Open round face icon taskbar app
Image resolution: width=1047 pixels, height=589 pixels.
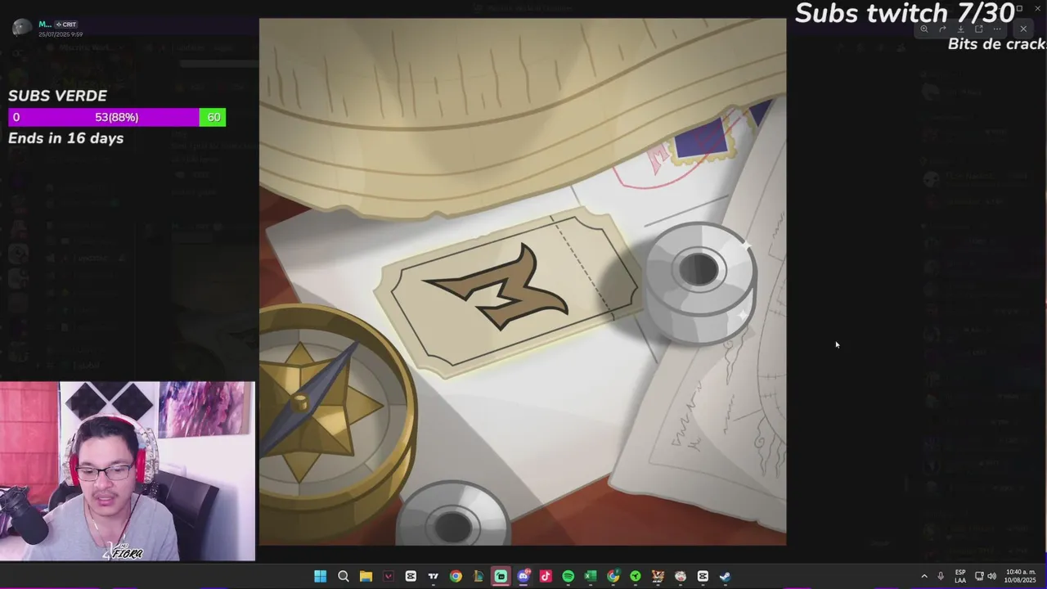tap(681, 577)
